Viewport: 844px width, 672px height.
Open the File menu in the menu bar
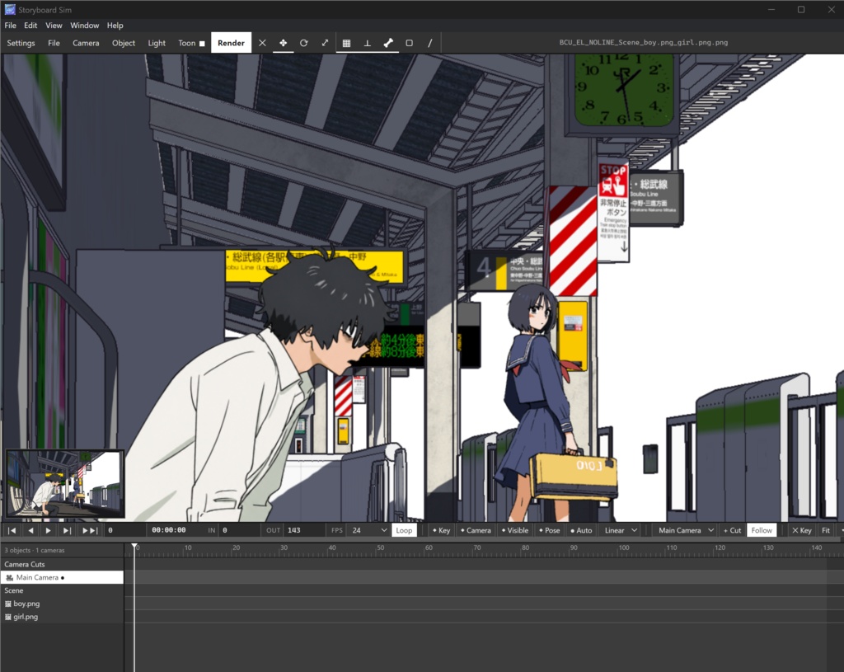pos(10,26)
